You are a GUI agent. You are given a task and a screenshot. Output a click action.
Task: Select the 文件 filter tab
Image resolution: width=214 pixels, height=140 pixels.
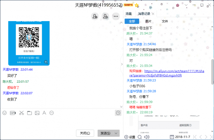pos(165,21)
